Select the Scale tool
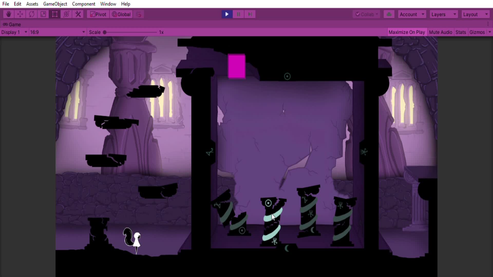The image size is (493, 277). (43, 14)
